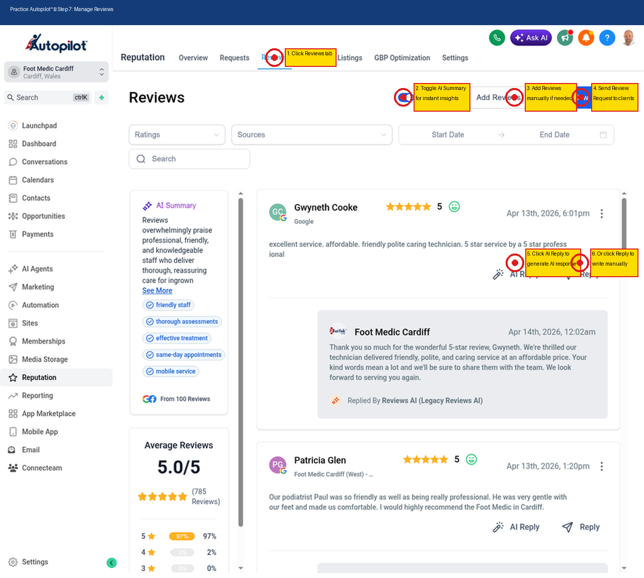Open Launchpad in the sidebar
Screen dimensions: 644x578
point(39,126)
